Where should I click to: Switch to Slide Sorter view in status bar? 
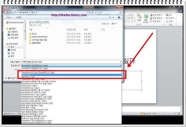tap(145, 114)
